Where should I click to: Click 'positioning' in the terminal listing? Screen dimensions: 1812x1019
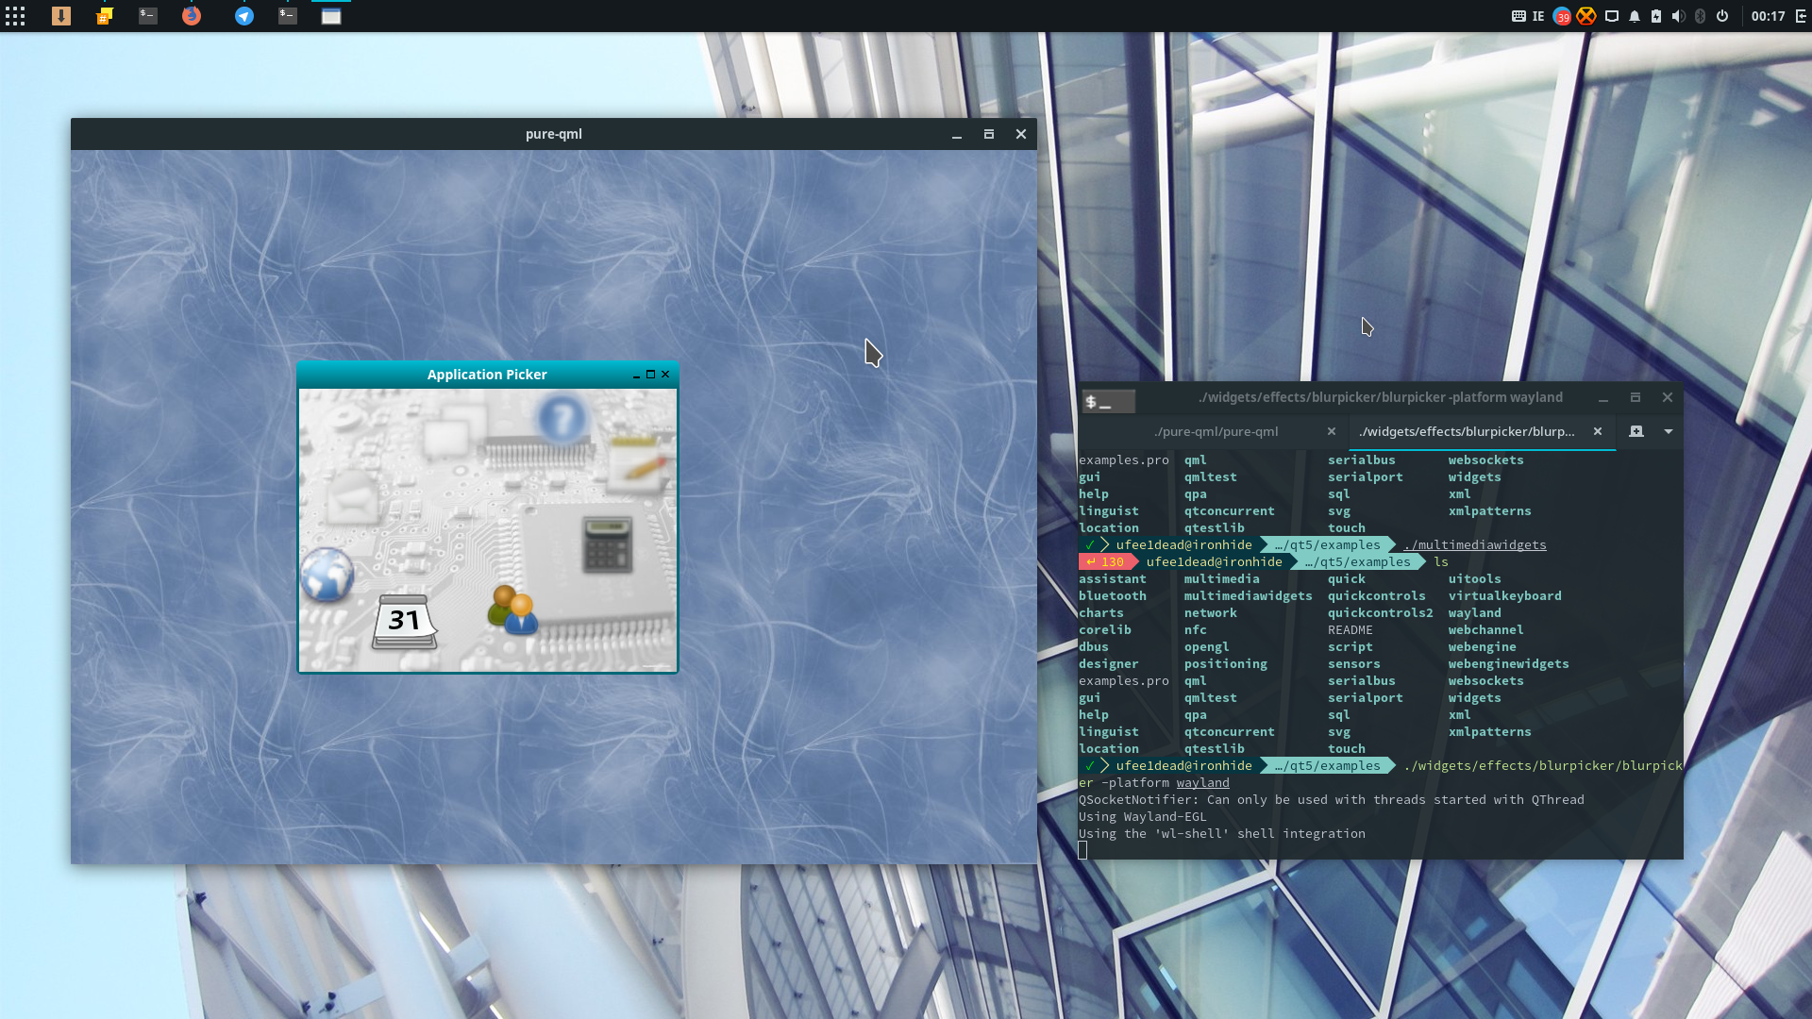pyautogui.click(x=1225, y=664)
